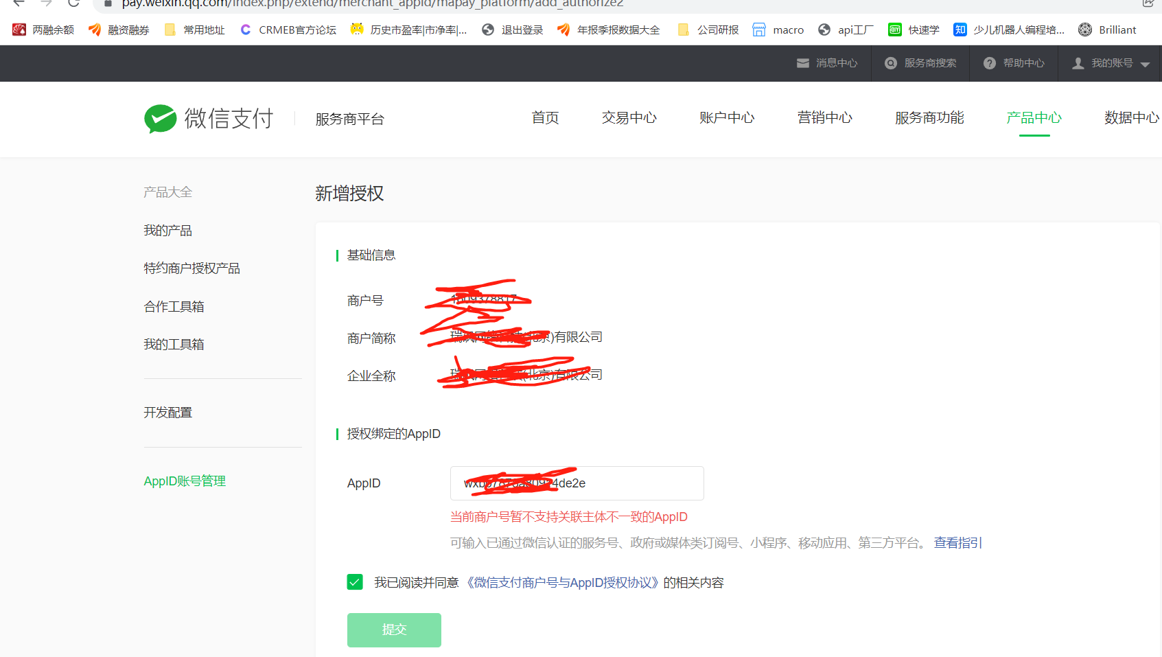Open the 退出登录 bookmark

(x=513, y=30)
